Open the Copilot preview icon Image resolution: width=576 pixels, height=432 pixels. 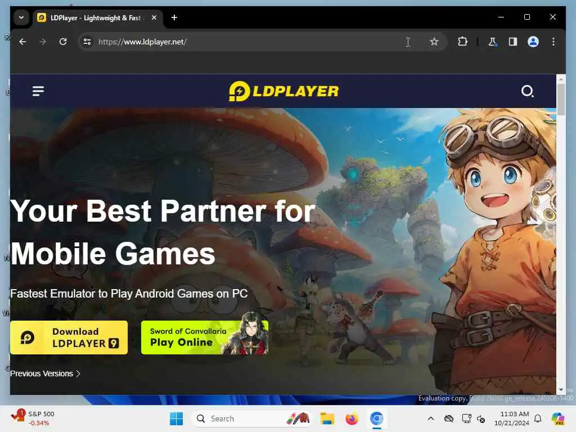[x=557, y=418]
